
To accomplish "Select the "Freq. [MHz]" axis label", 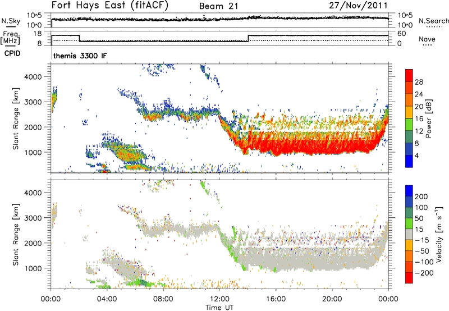I will pos(10,38).
